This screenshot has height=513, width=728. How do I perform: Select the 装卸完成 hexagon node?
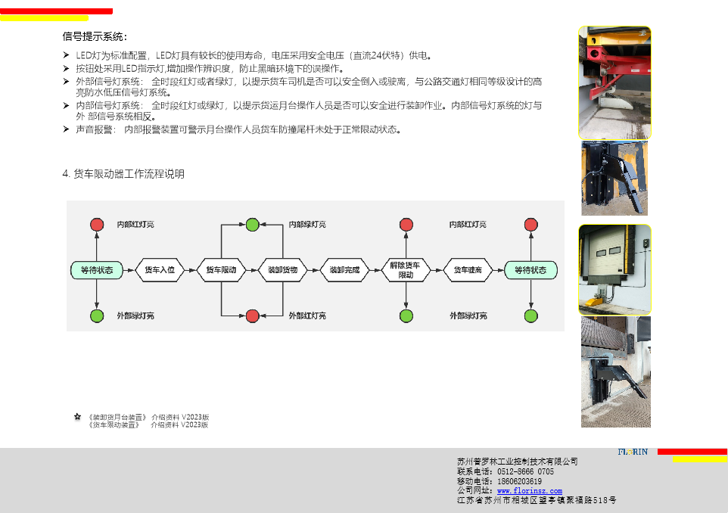(x=344, y=270)
